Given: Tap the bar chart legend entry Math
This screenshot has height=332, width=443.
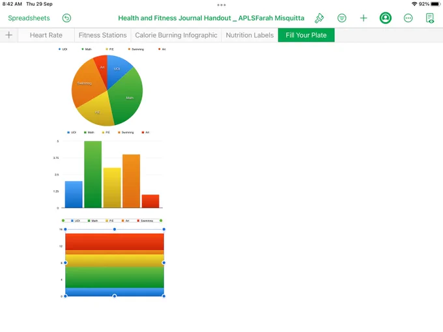Looking at the screenshot, I should point(89,132).
